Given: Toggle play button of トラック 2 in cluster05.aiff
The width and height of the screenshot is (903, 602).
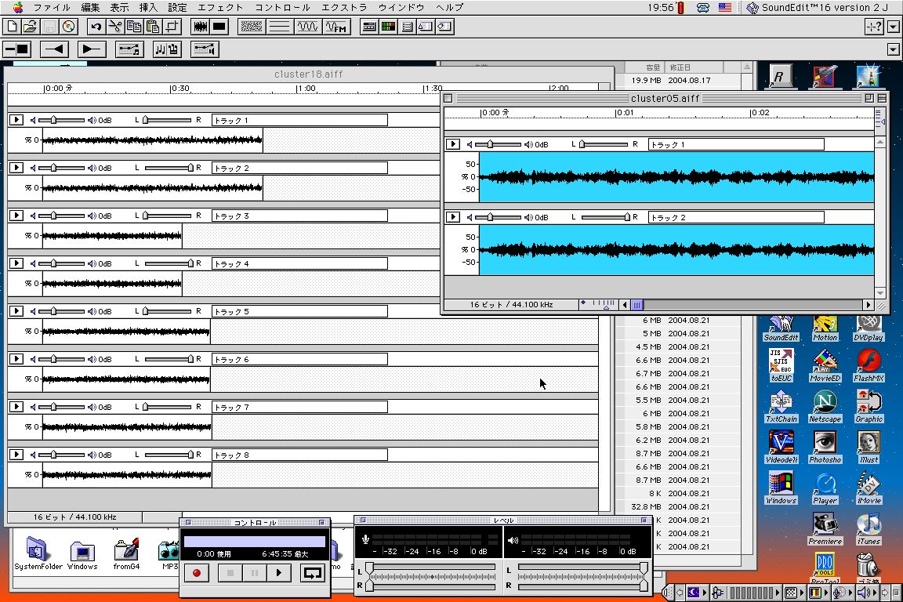Looking at the screenshot, I should pos(452,217).
